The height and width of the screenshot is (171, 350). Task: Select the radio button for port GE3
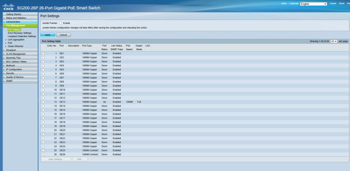click(43, 62)
